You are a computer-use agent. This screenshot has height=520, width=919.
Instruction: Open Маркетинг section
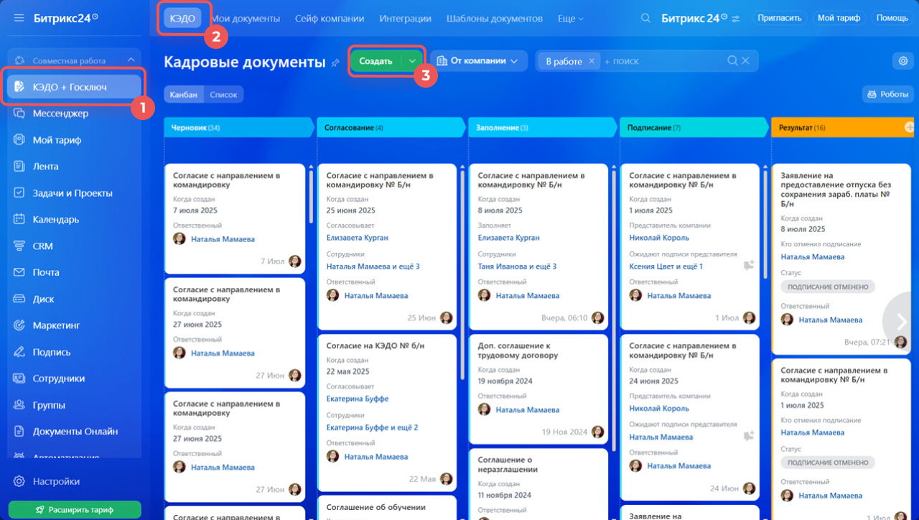[56, 325]
